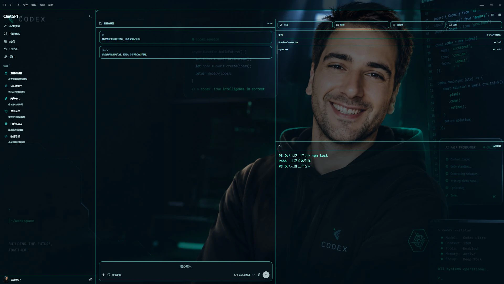Viewport: 504px width, 284px height.
Task: Open the 修复移动端布局 task
Action: (16, 105)
